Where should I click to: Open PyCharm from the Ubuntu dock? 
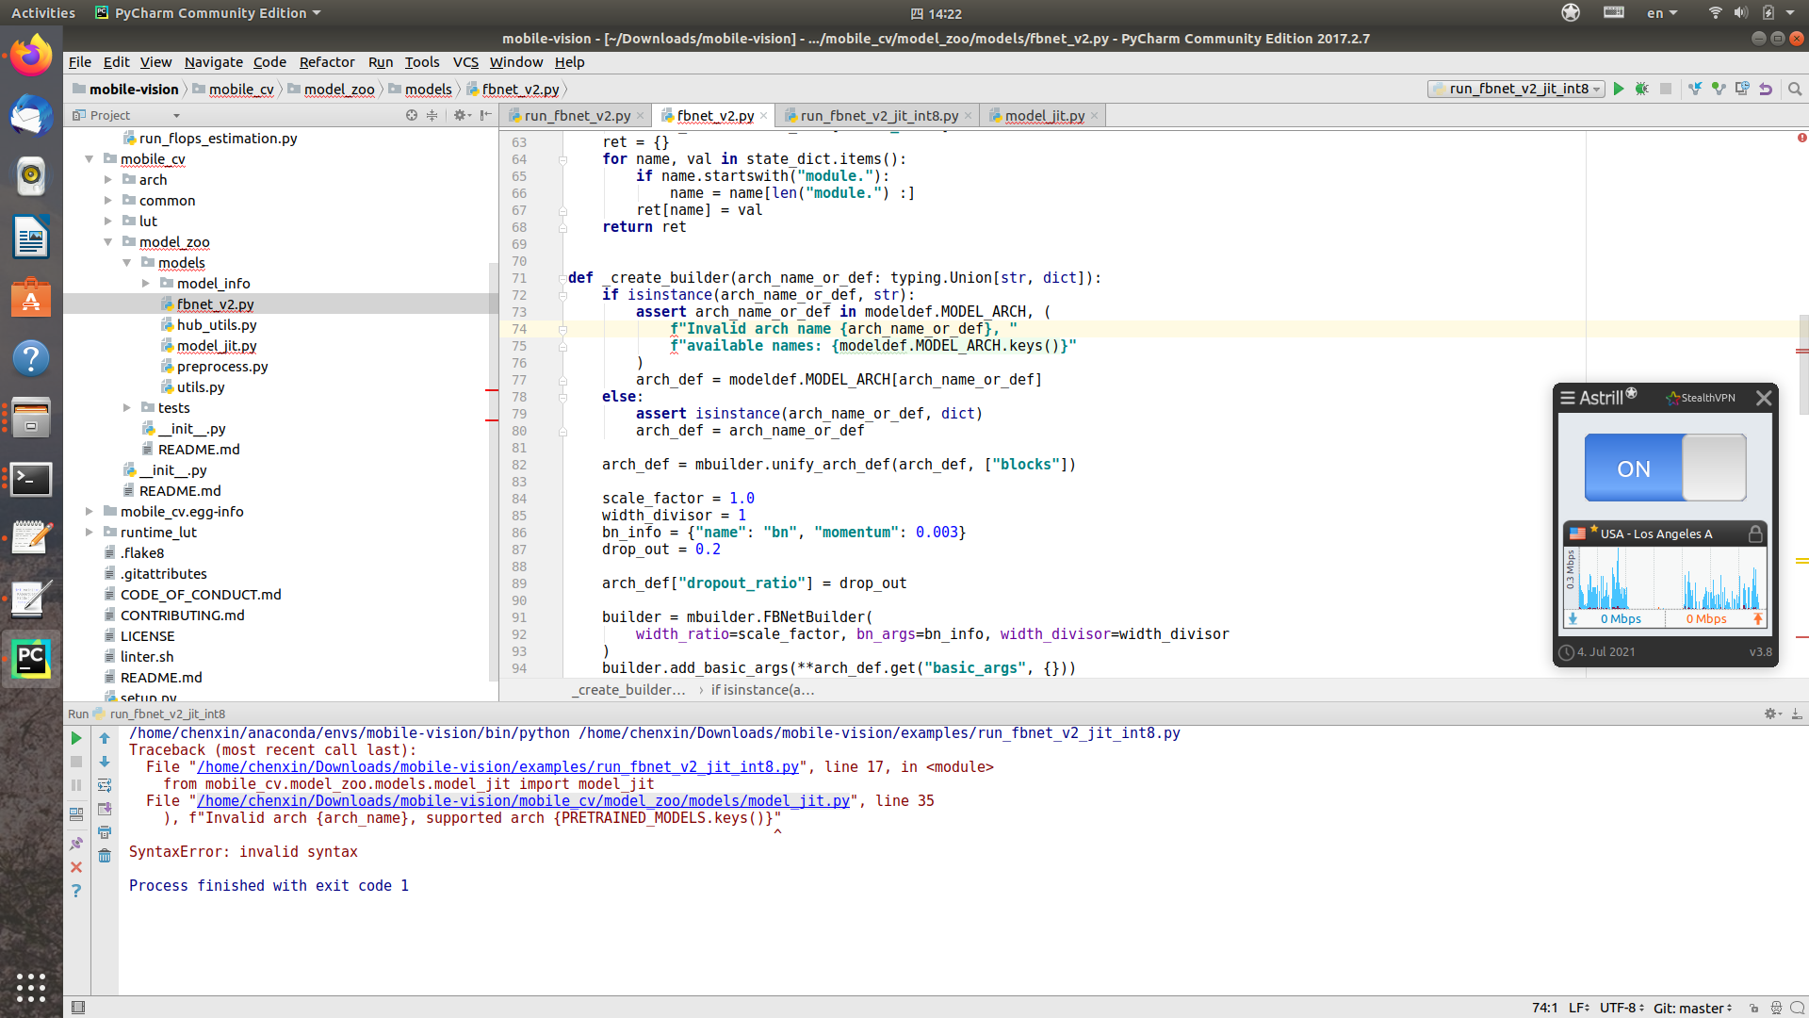[x=31, y=658]
